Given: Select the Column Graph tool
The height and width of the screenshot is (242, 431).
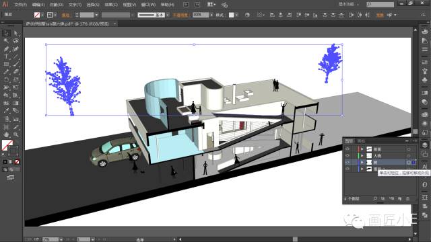Looking at the screenshot, I should pyautogui.click(x=16, y=119).
